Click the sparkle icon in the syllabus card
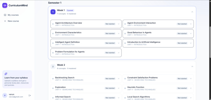211x100 pixels. point(6,74)
